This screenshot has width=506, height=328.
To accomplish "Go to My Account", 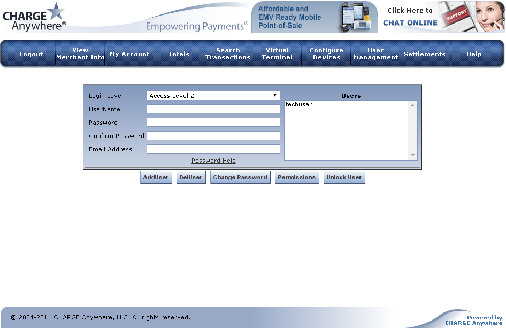I will click(129, 54).
